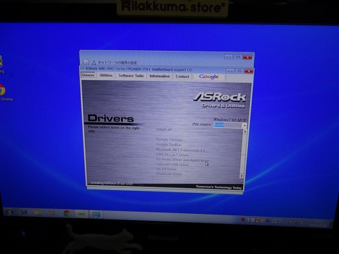The height and width of the screenshot is (254, 339).
Task: Select AMD ALL in 1 Driver
Action: [x=172, y=155]
